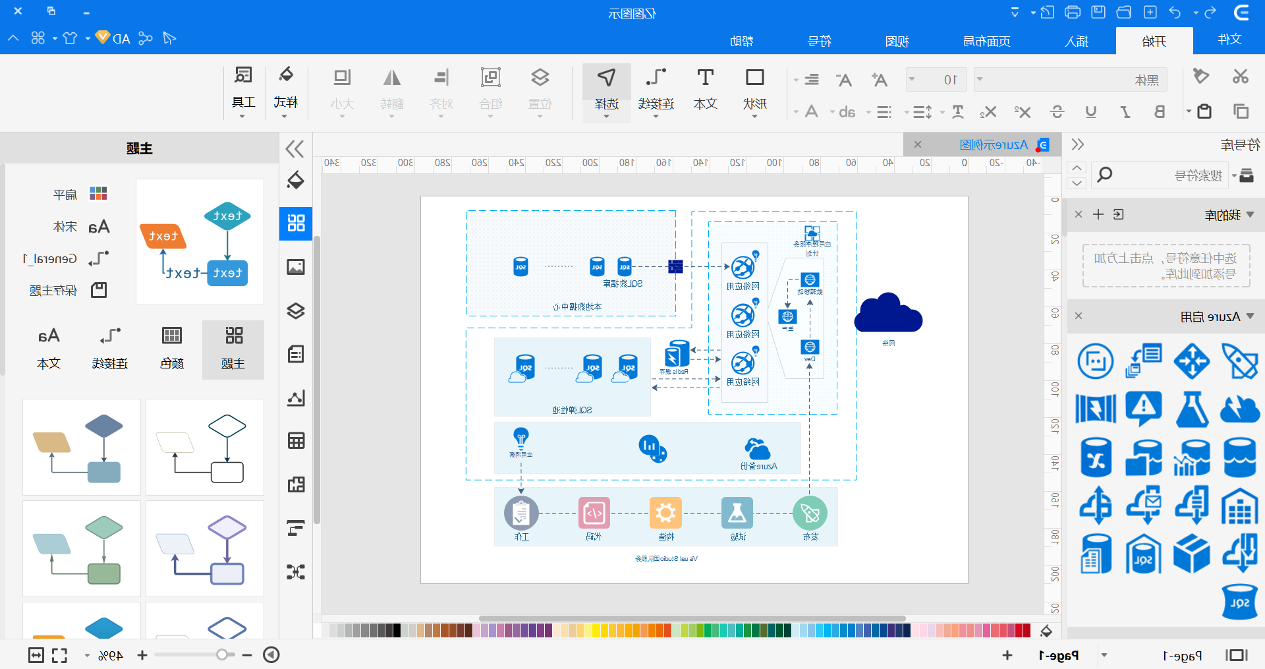1265x669 pixels.
Task: Switch to the 插入 insert ribbon tab
Action: point(1077,41)
